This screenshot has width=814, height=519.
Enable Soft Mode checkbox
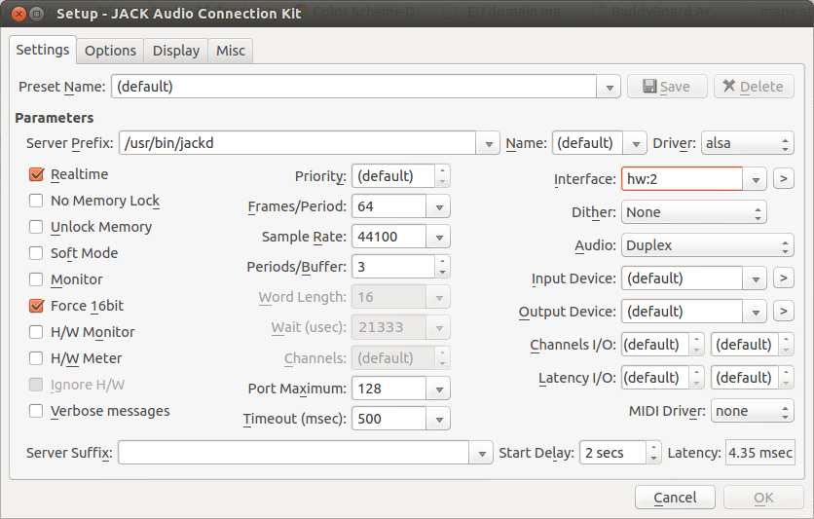36,253
